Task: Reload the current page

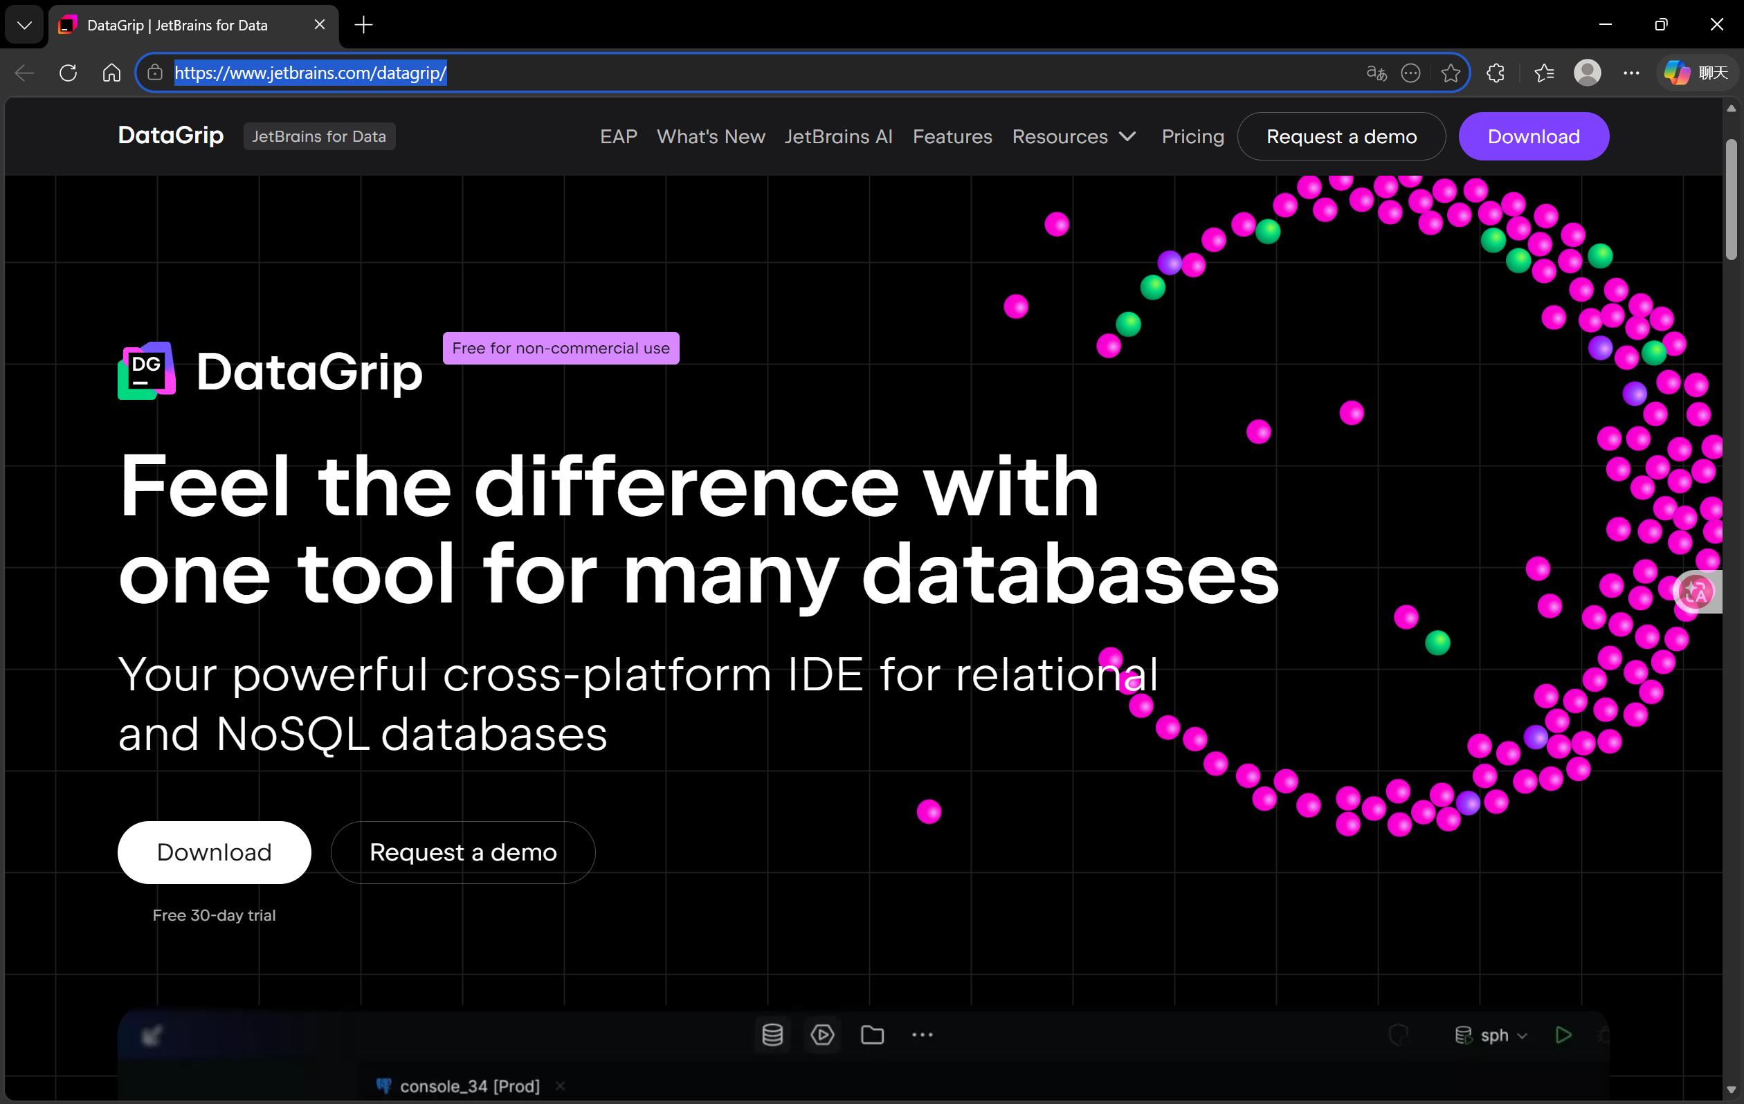Action: [68, 73]
